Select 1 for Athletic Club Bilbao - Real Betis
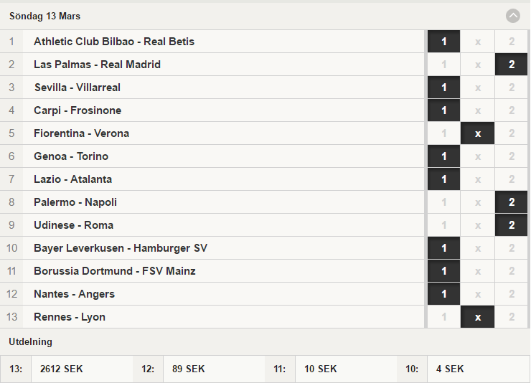531x383 pixels. pos(443,42)
